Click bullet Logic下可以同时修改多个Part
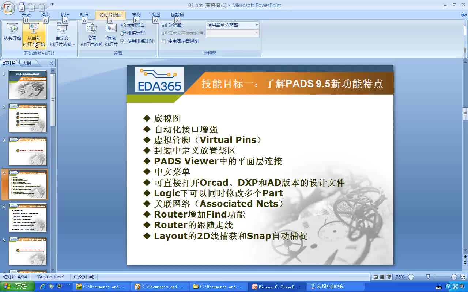This screenshot has height=292, width=468. (219, 193)
